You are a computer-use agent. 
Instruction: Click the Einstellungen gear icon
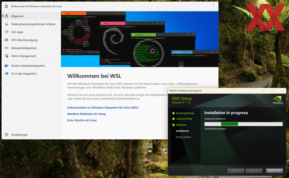coord(6,135)
